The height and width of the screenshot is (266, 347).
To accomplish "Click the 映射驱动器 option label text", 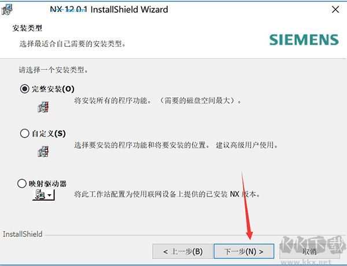I will tap(47, 184).
